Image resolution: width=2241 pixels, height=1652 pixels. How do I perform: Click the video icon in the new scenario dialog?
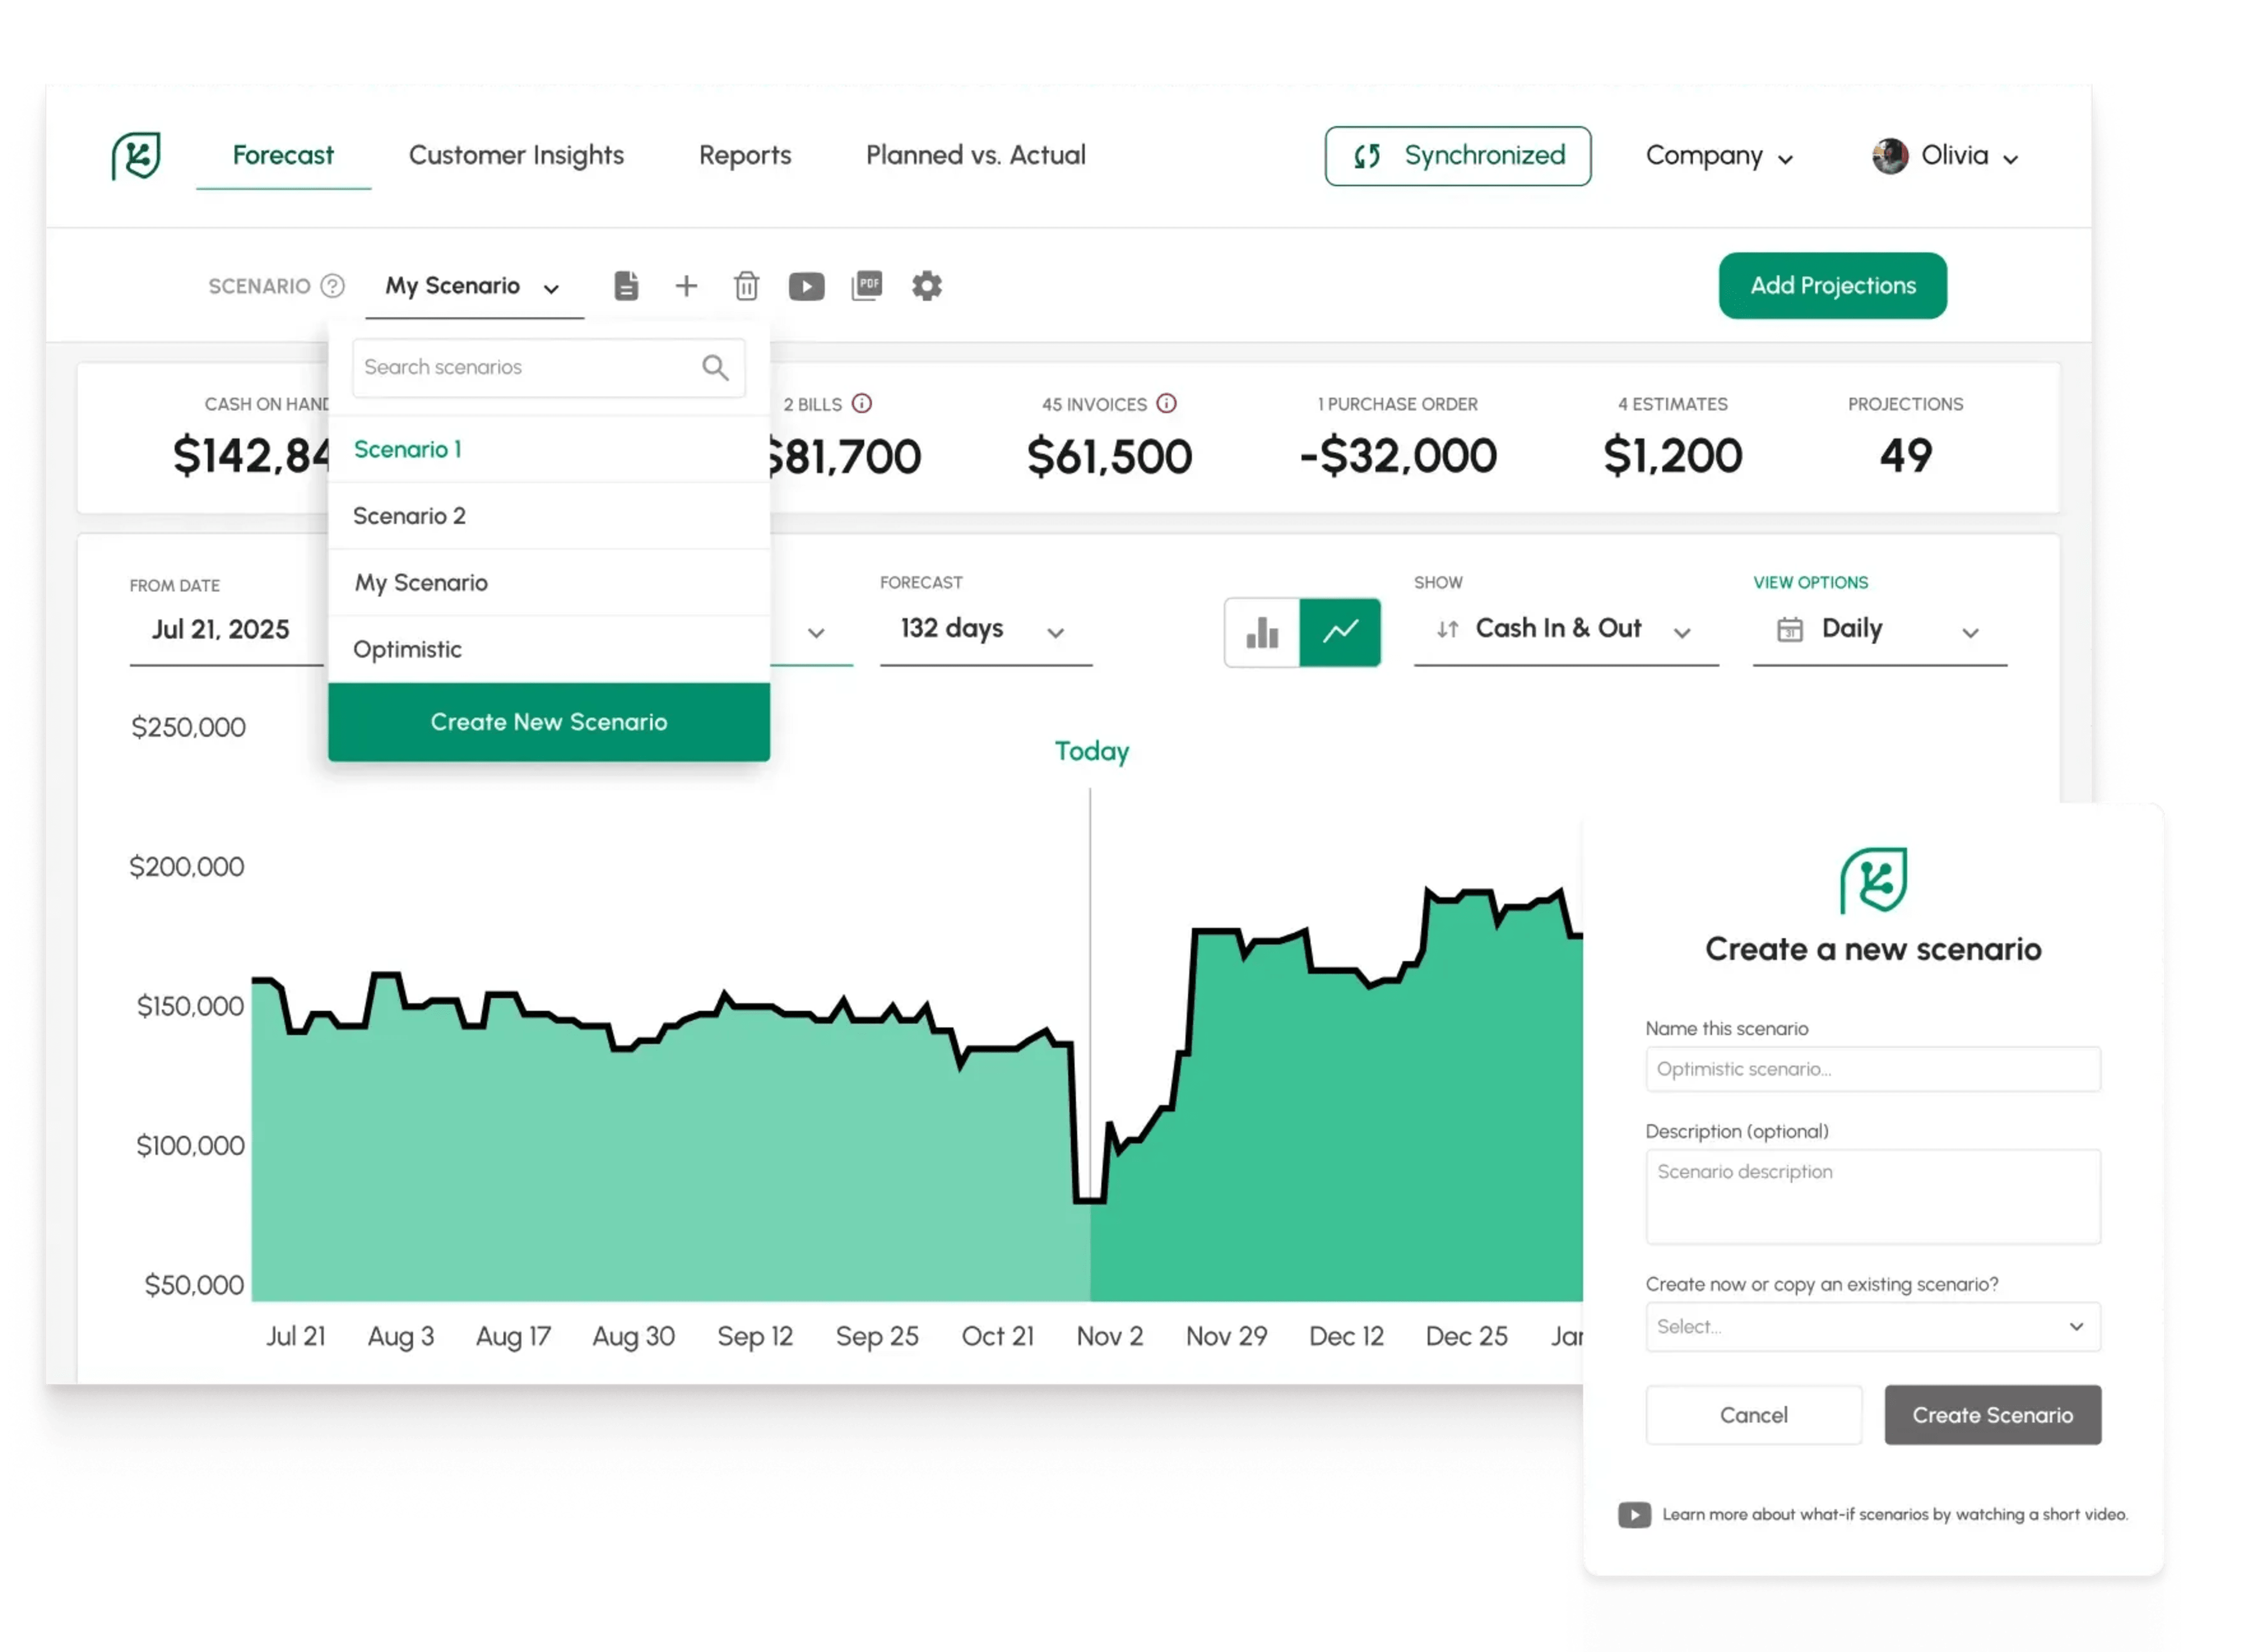[1634, 1515]
